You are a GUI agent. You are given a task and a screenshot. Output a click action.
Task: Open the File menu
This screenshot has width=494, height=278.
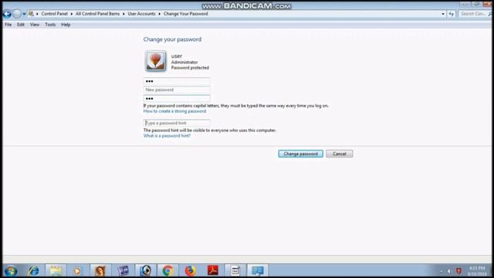point(8,25)
